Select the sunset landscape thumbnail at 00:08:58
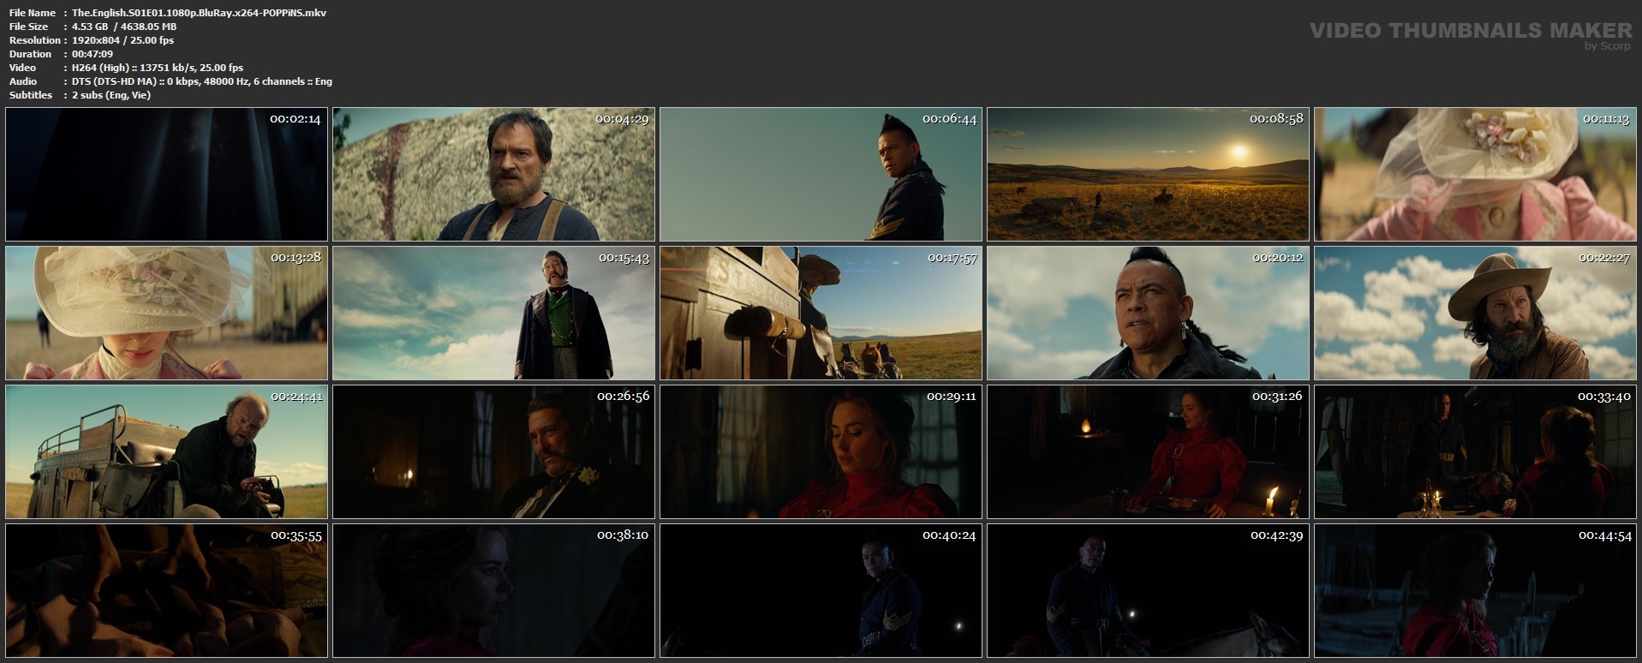 pos(1148,174)
